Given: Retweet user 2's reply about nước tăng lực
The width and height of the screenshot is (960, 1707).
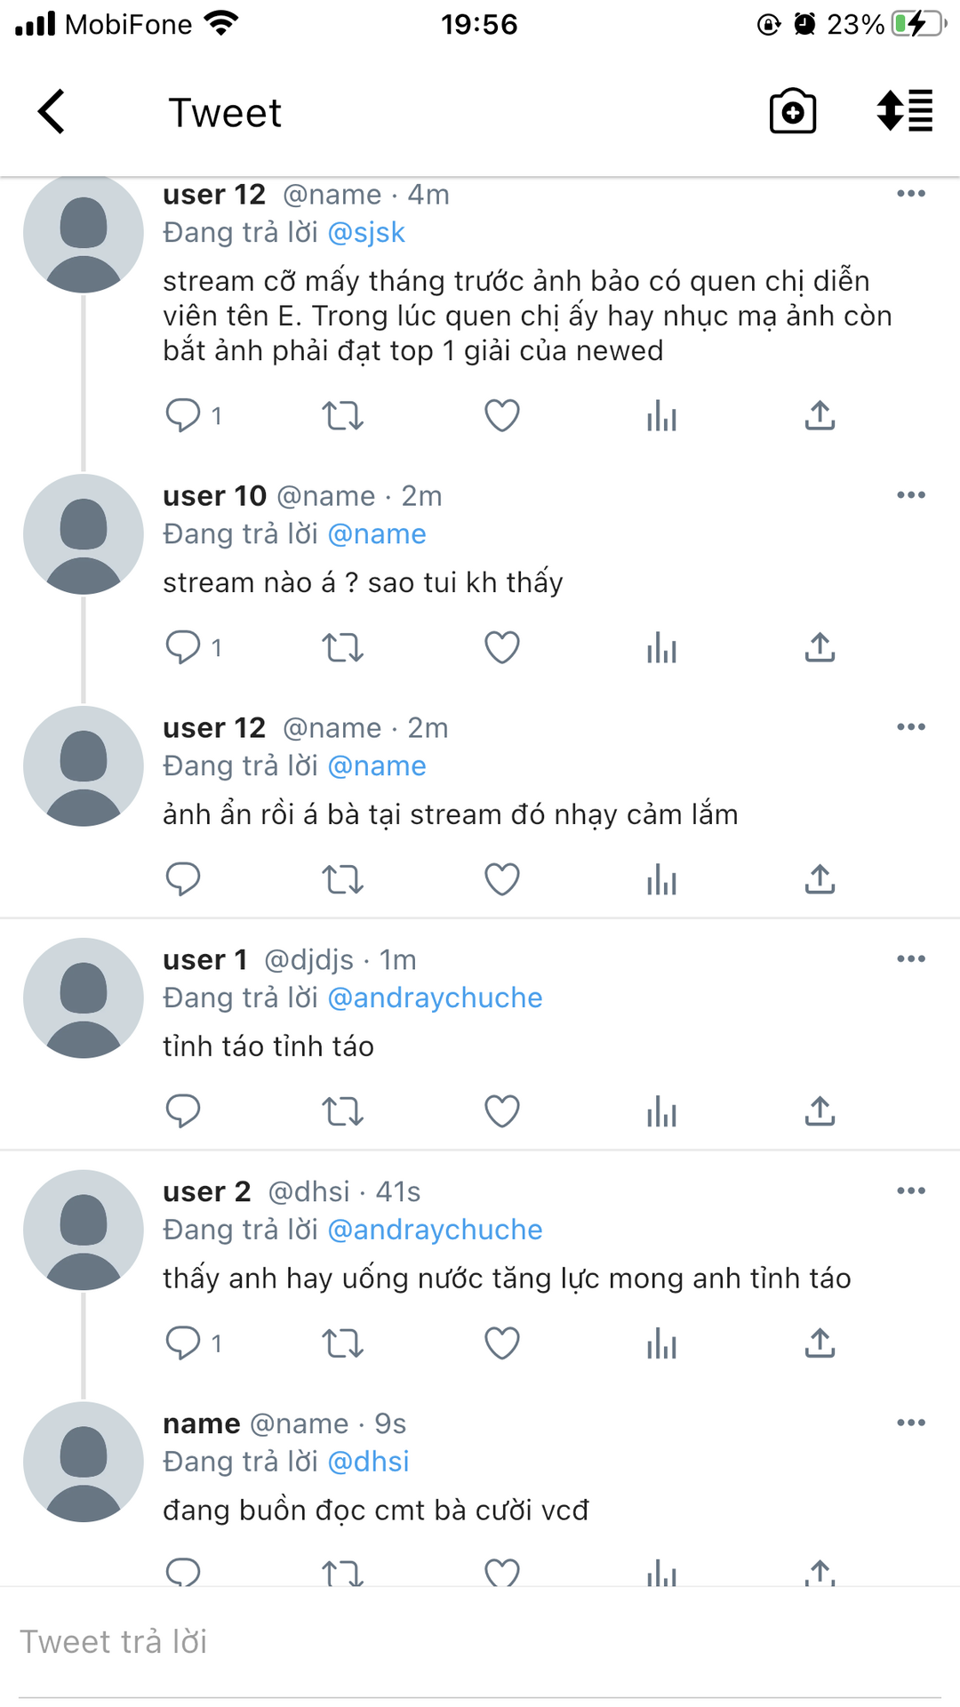Looking at the screenshot, I should pyautogui.click(x=342, y=1343).
